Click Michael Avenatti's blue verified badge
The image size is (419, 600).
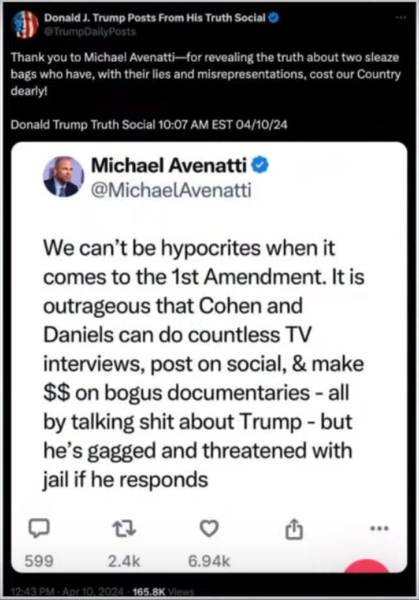(x=260, y=165)
